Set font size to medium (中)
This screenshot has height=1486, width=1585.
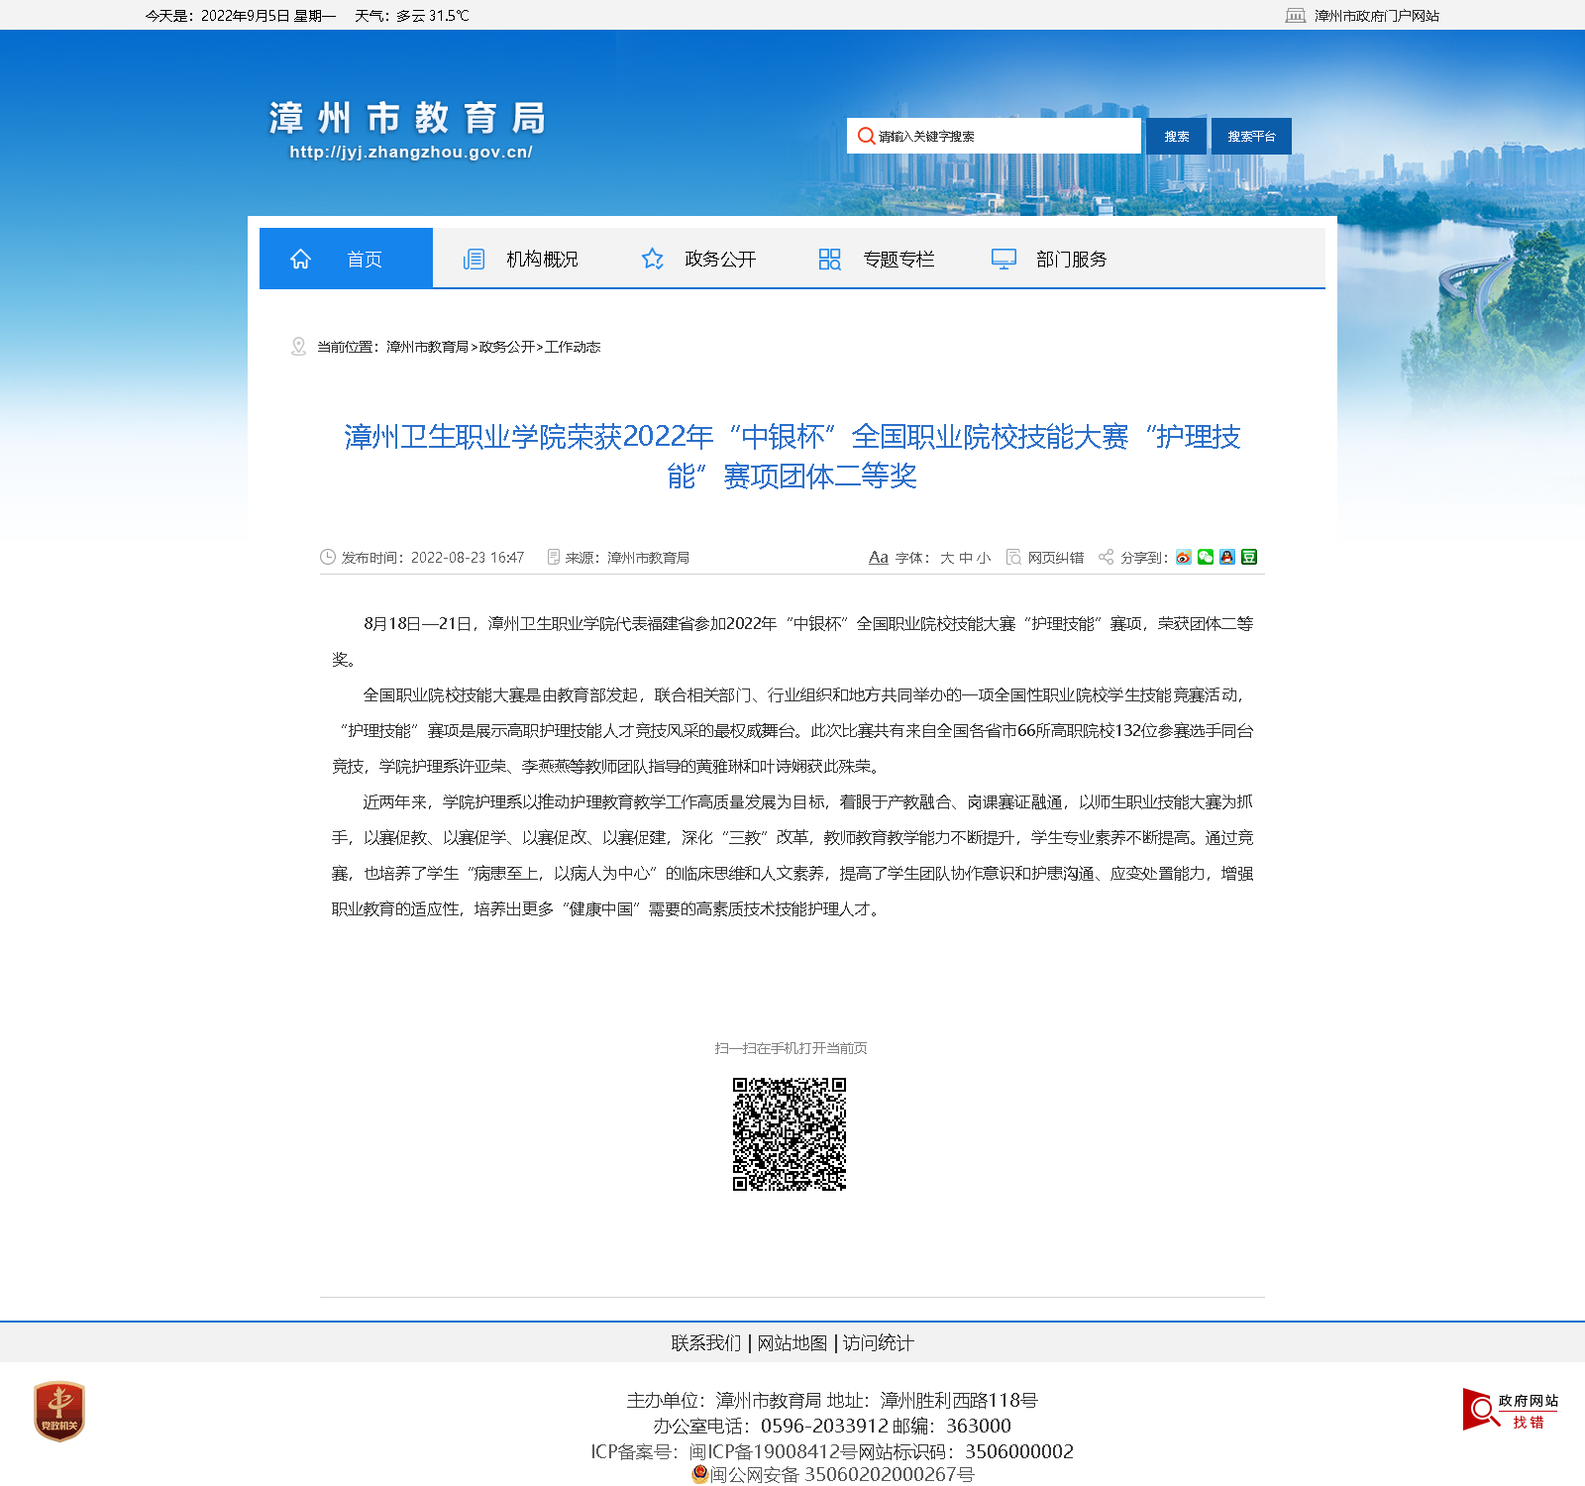coord(966,558)
